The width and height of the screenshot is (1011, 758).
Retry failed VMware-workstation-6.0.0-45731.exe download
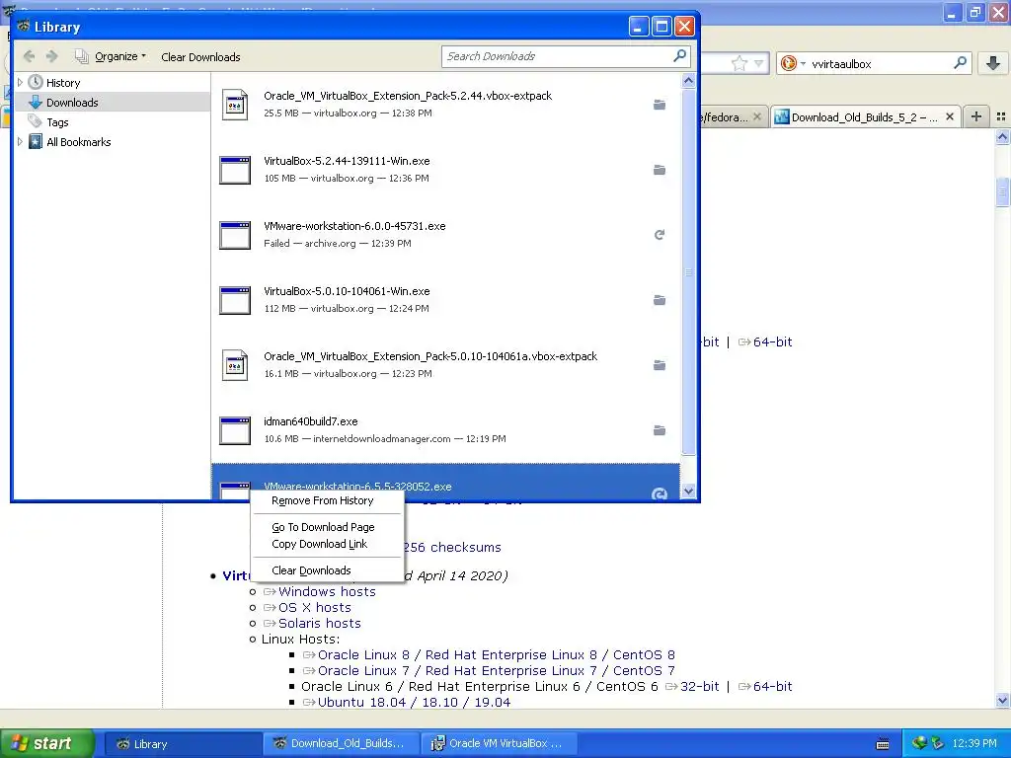[659, 235]
